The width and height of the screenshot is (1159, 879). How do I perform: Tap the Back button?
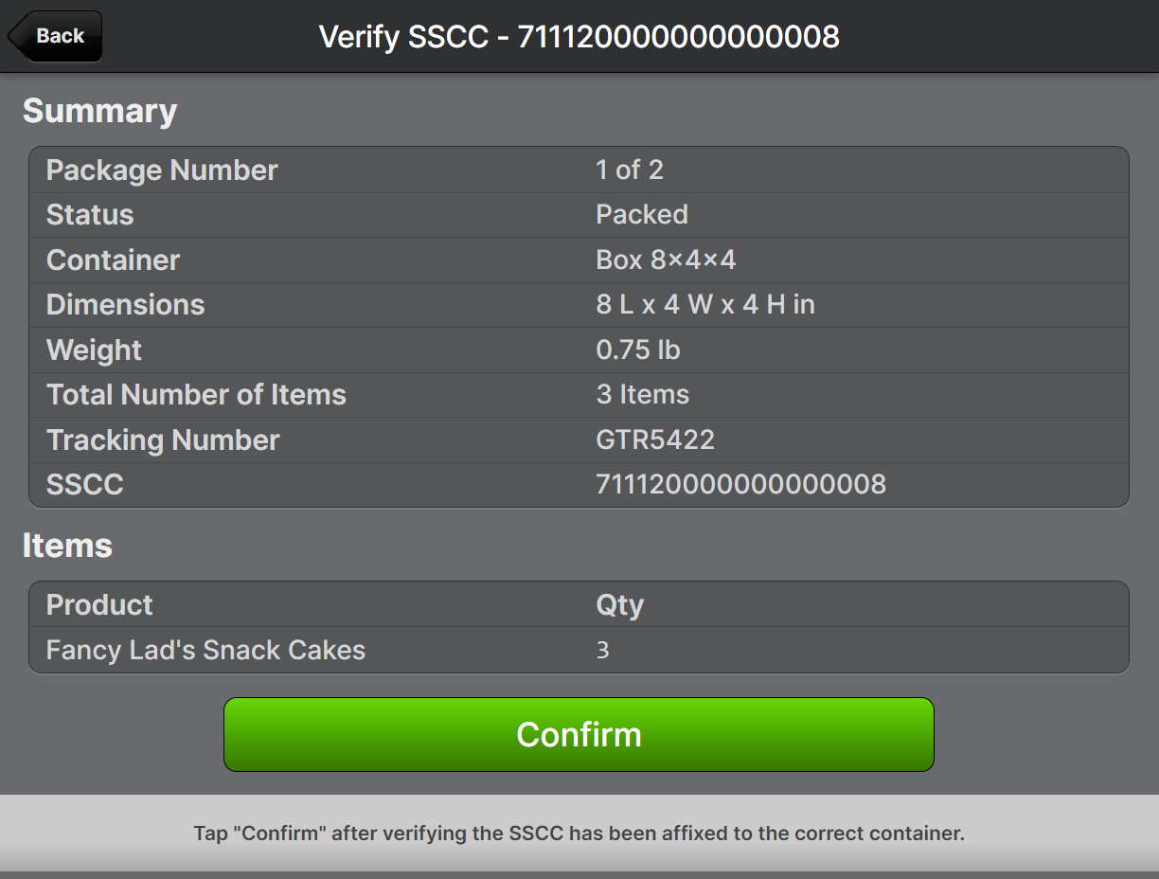(x=56, y=36)
